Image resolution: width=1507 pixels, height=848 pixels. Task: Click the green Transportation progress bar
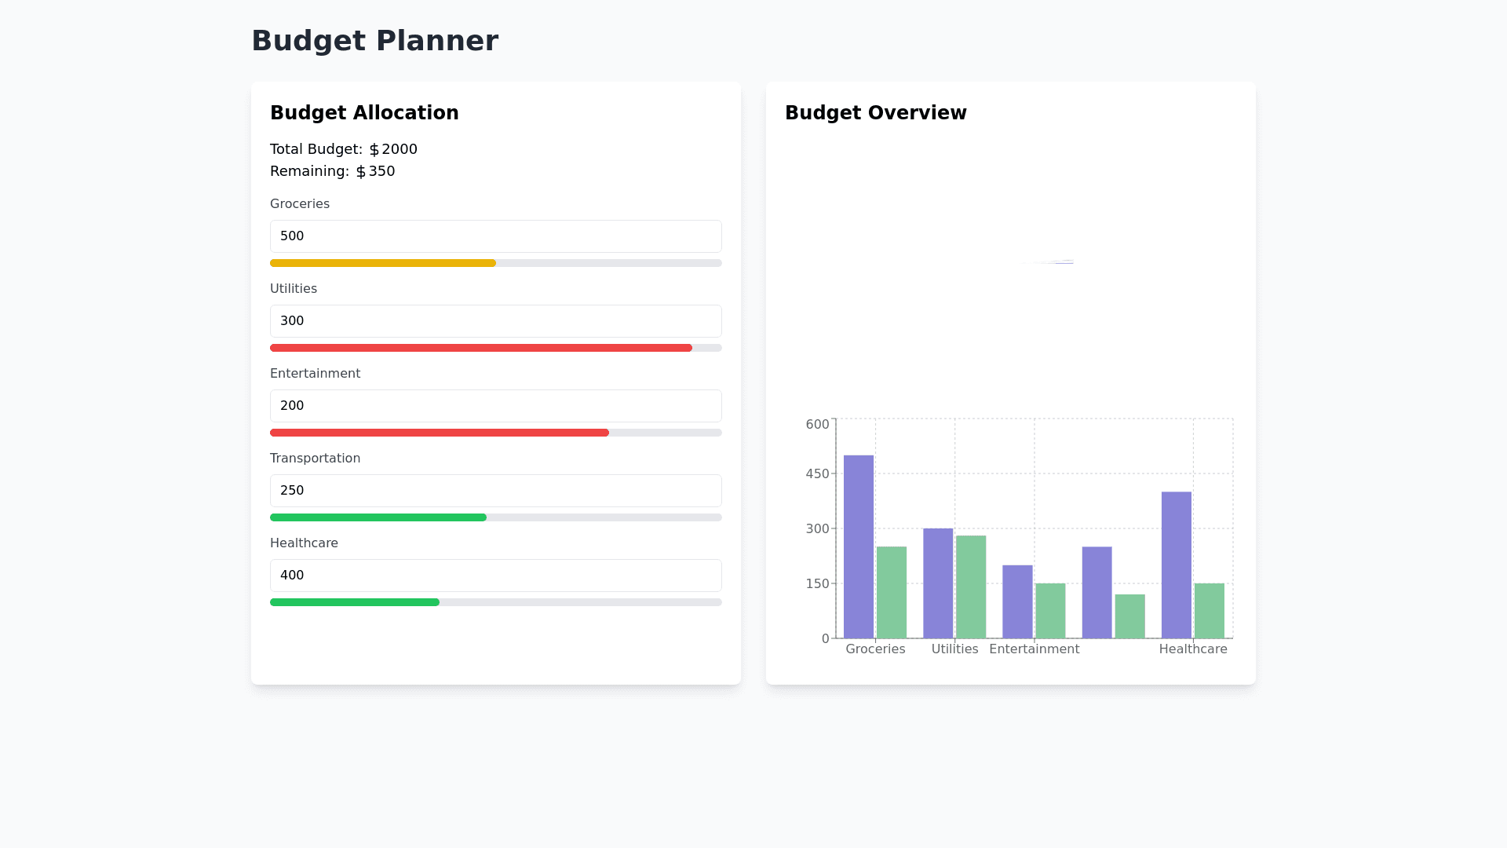(378, 517)
